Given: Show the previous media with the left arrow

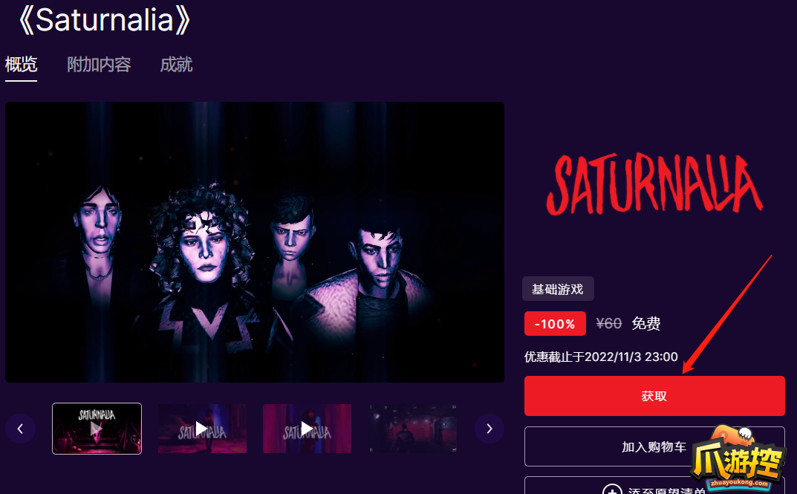Looking at the screenshot, I should coord(20,429).
